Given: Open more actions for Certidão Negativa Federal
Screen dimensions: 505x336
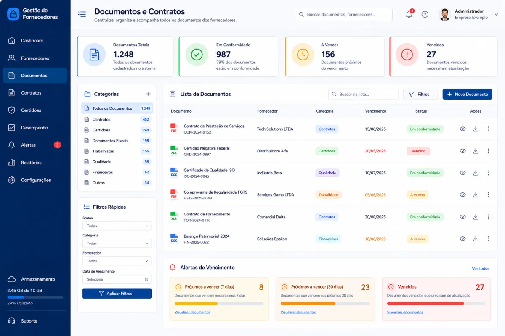Looking at the screenshot, I should (x=488, y=151).
